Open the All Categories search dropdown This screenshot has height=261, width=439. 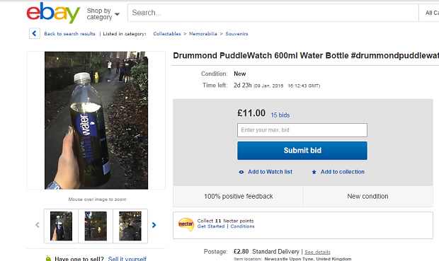(429, 13)
